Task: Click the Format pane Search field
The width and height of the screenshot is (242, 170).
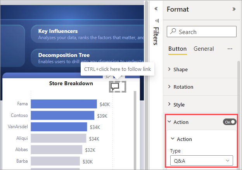Action: pos(202,32)
